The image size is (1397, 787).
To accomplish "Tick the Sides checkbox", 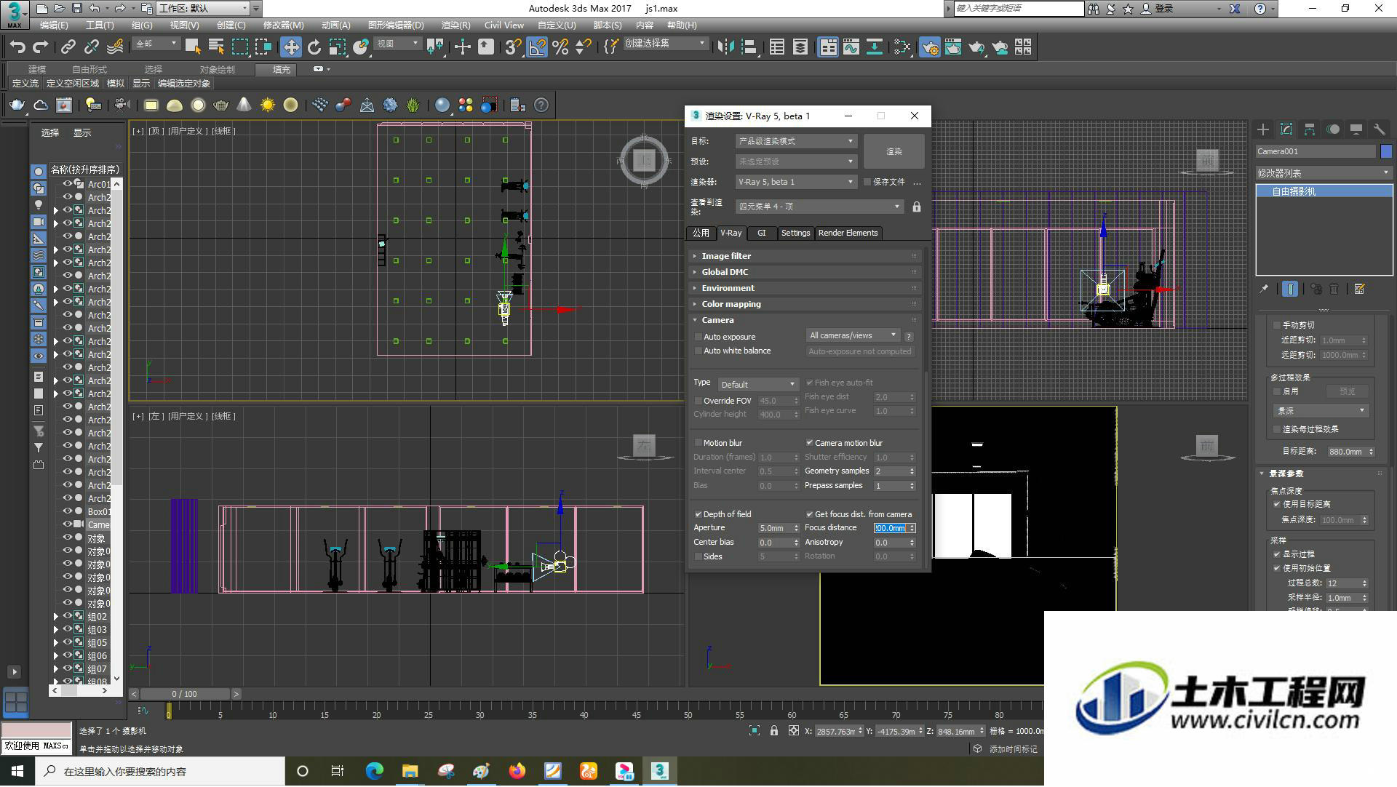I will point(698,556).
